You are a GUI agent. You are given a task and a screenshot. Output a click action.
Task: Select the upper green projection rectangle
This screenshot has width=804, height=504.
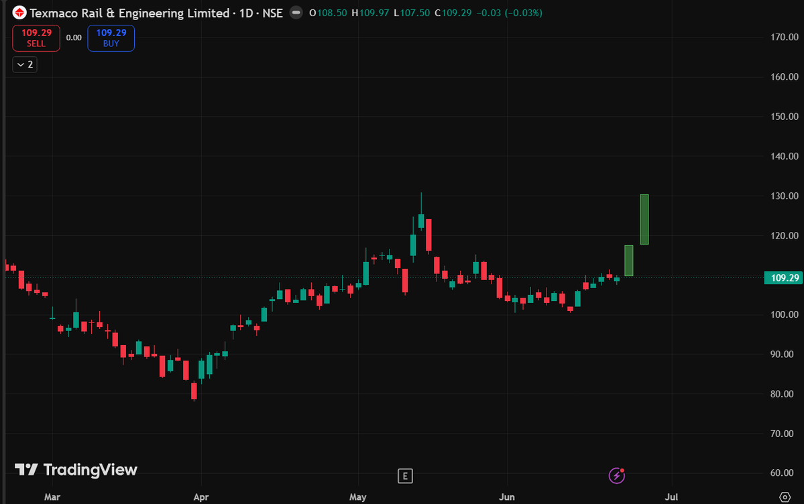[x=644, y=219]
